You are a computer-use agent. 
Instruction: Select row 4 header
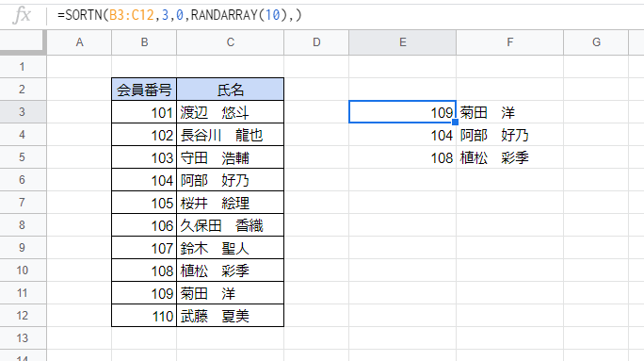tap(23, 135)
